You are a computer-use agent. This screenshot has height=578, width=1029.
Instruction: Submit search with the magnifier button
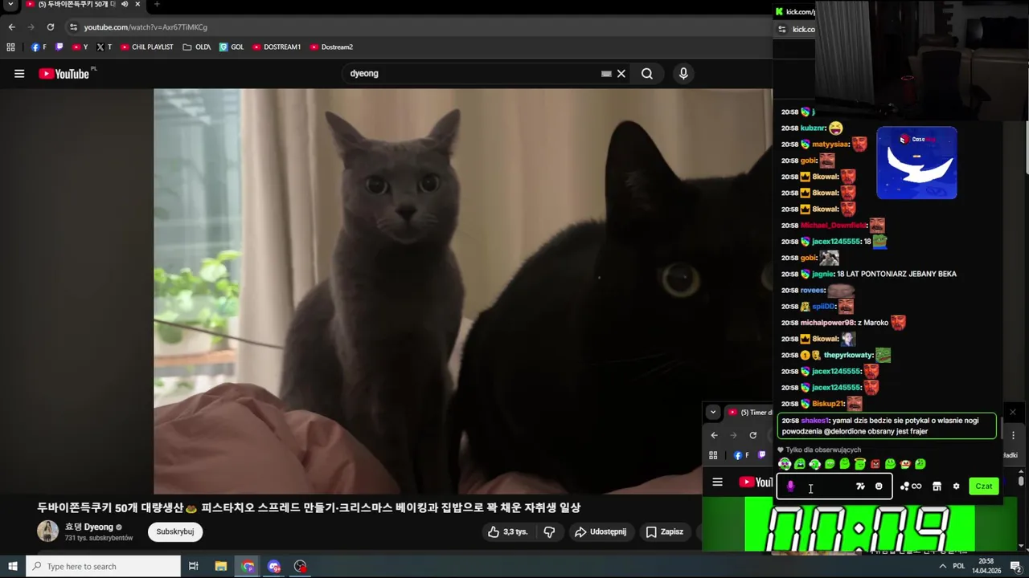pyautogui.click(x=647, y=74)
